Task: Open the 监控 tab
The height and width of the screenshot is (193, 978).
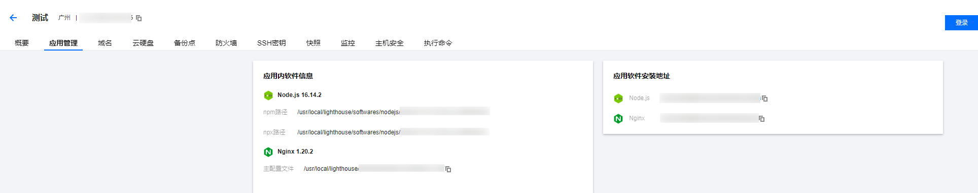Action: (x=348, y=43)
